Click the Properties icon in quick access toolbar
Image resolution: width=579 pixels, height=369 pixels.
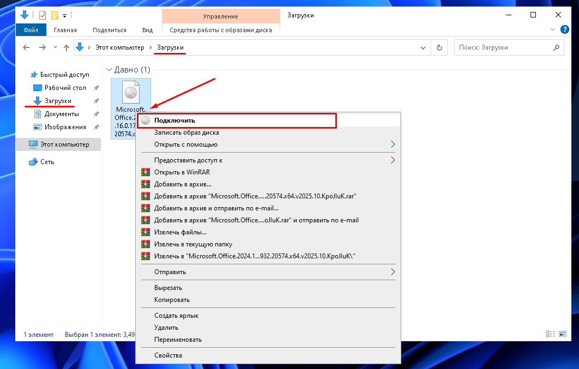(x=43, y=15)
